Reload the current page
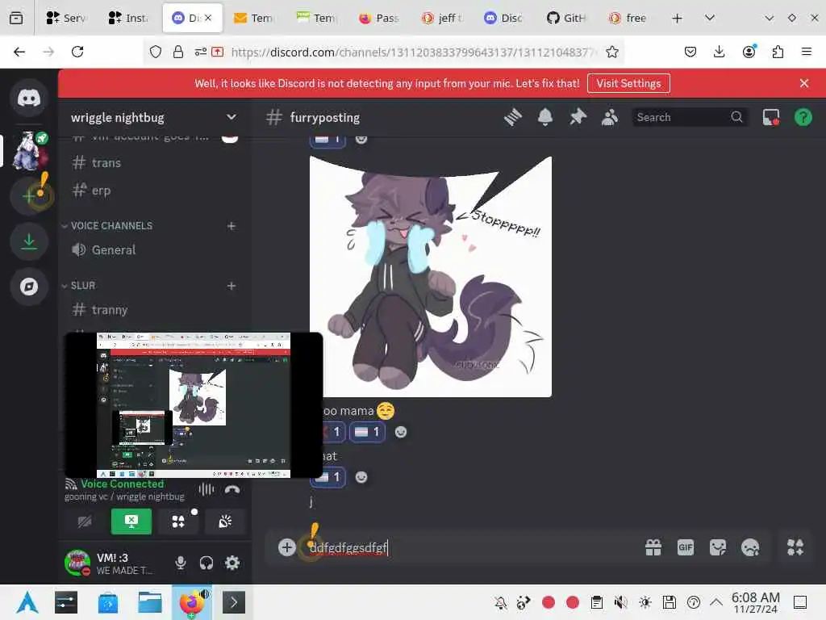 tap(77, 52)
